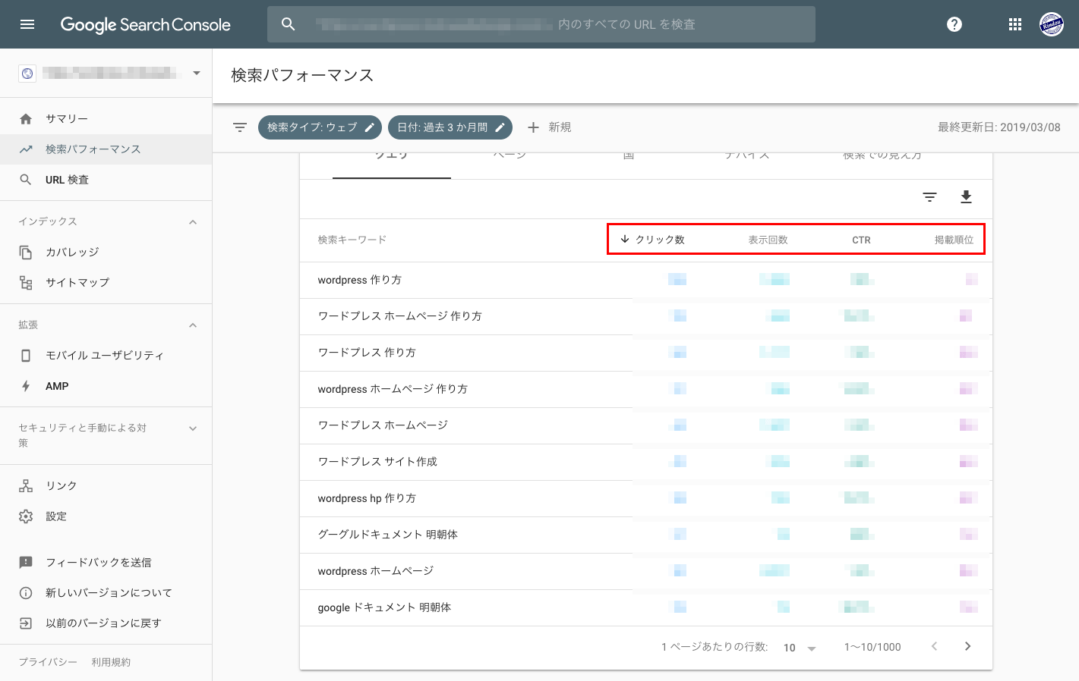Select row wordpress 作り方

tap(646, 280)
